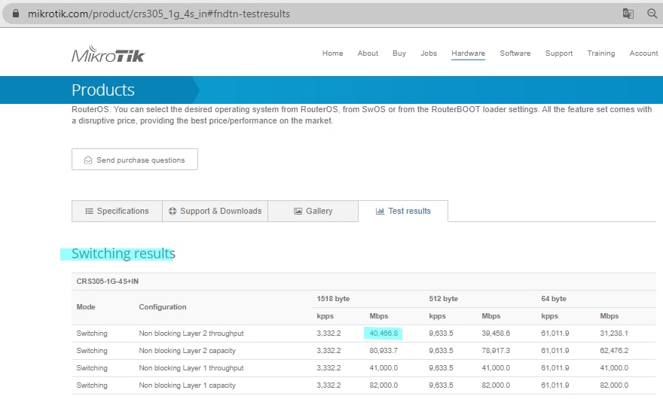
Task: Click the list icon on the Specifications tab
Action: (x=89, y=211)
